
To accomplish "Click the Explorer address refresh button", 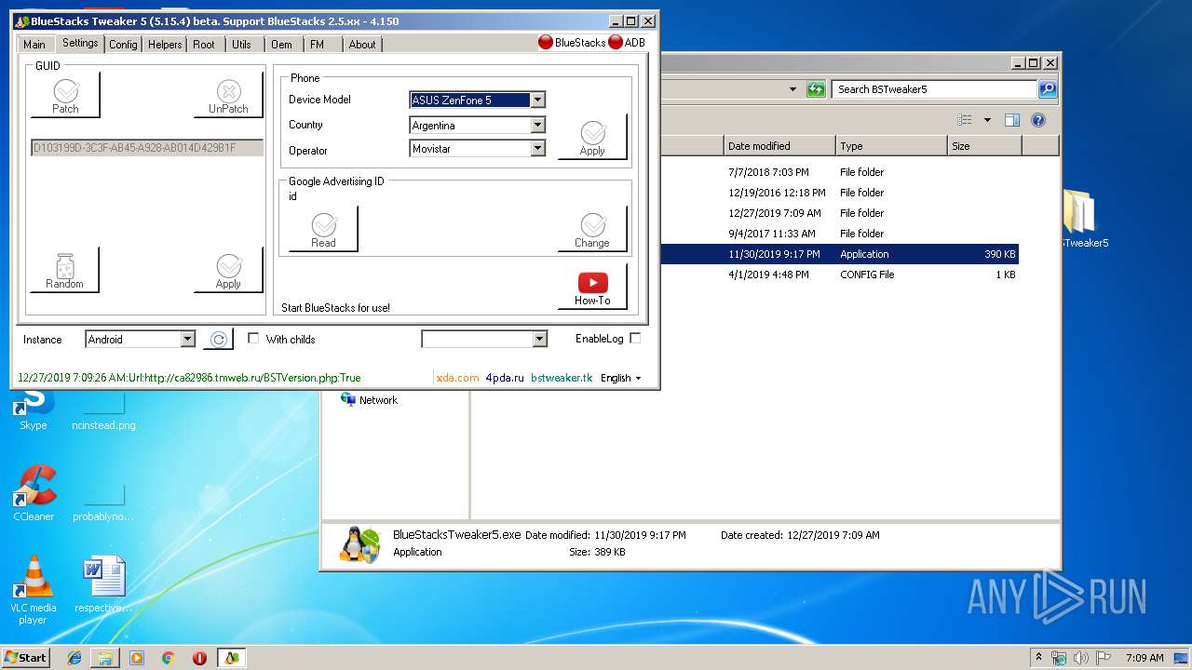I will pos(816,89).
